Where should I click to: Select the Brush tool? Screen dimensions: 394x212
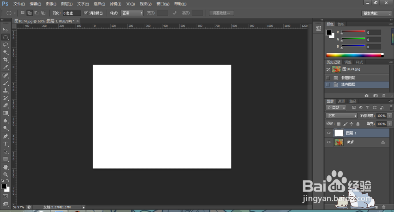pos(5,83)
